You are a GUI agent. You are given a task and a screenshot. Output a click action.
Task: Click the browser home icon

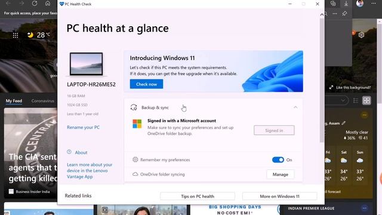tap(48, 4)
